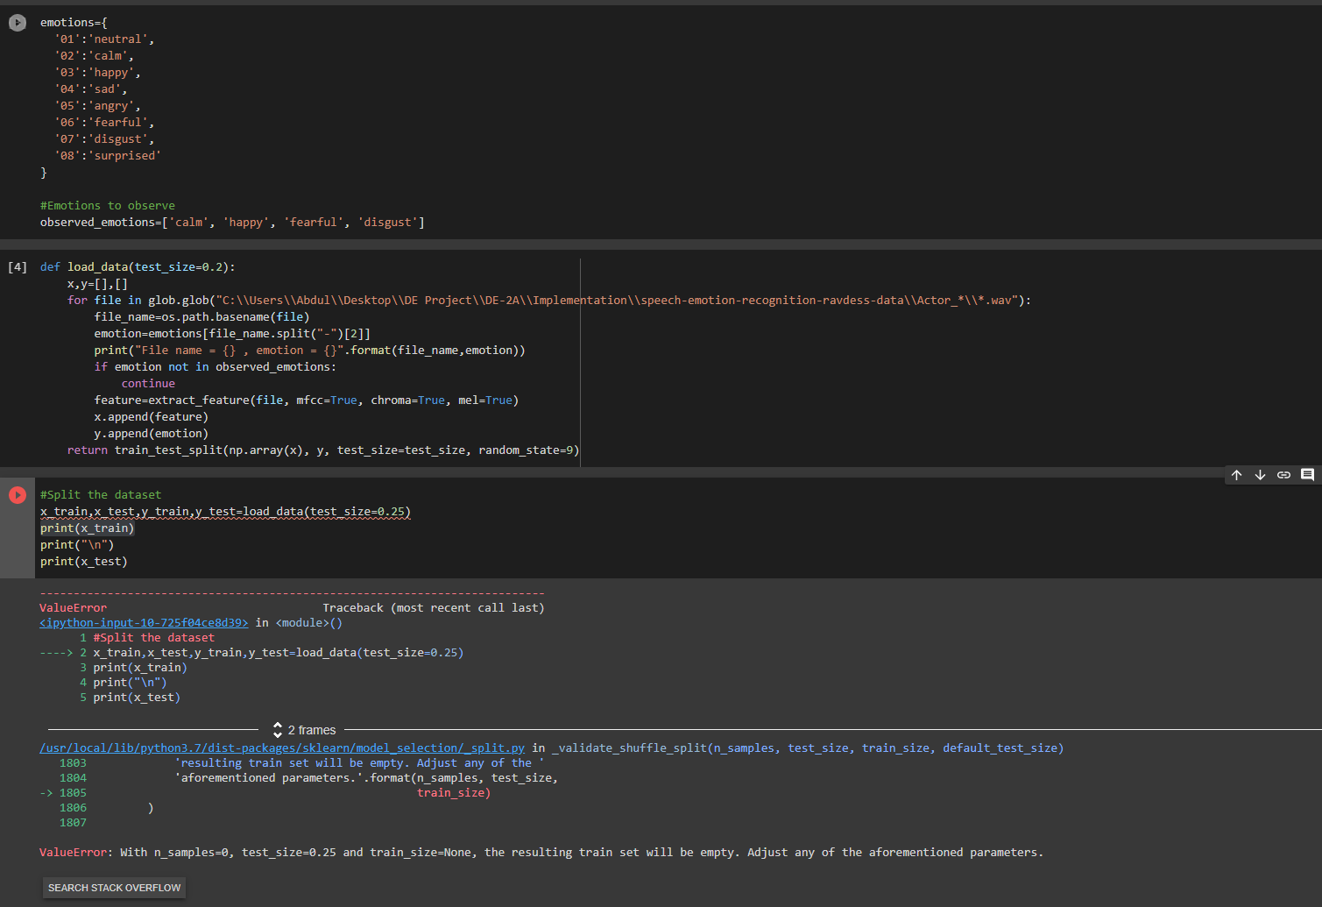Click the observed_emotions list line
The width and height of the screenshot is (1322, 907).
click(232, 222)
